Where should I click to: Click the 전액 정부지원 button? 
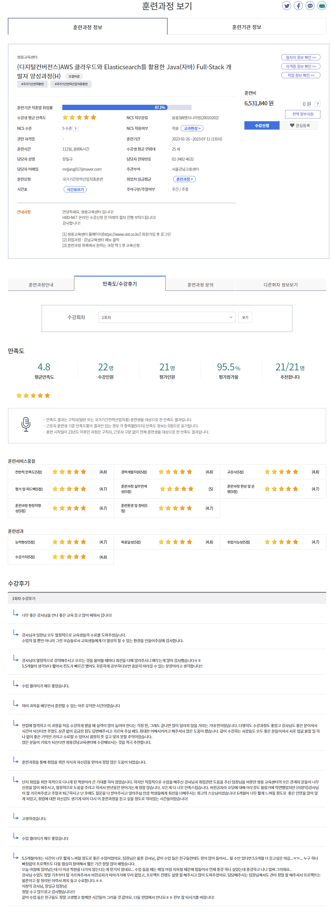pyautogui.click(x=302, y=114)
